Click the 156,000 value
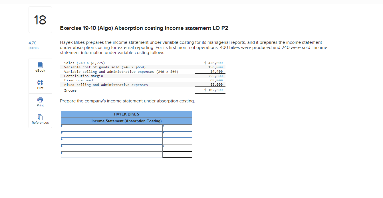Image resolution: width=383 pixels, height=198 pixels. 215,67
